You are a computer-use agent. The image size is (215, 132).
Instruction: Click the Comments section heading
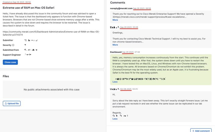(117, 2)
